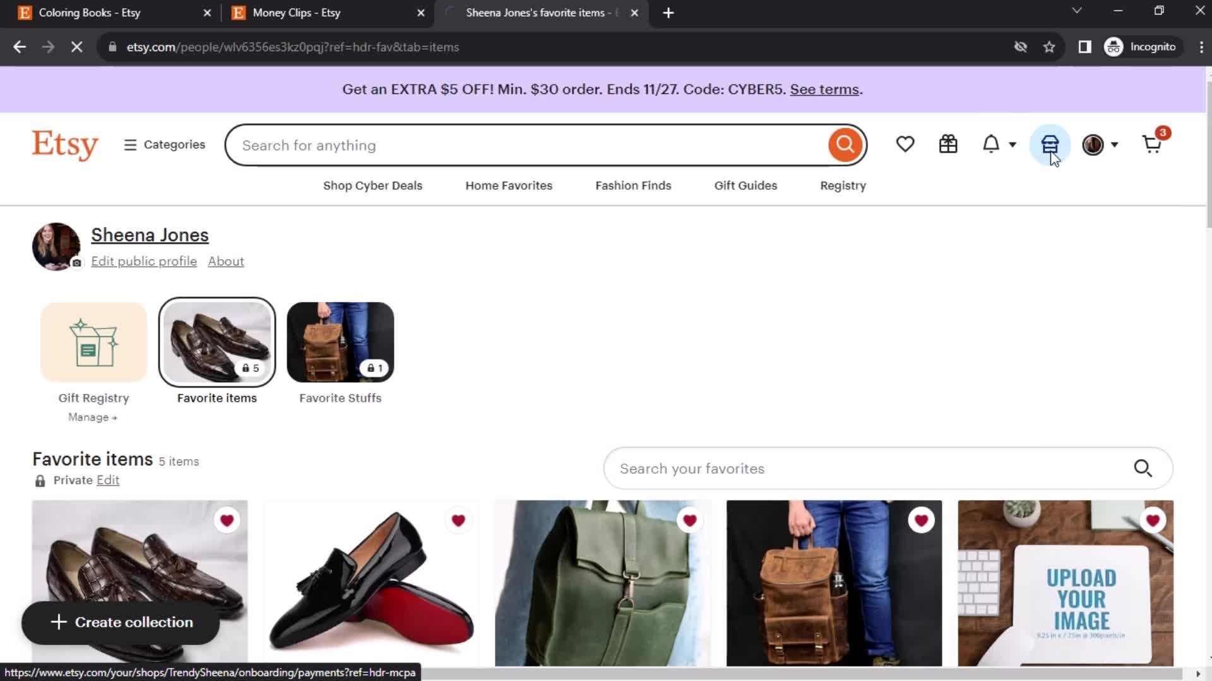Click inside the Search your favorites field
The height and width of the screenshot is (681, 1212).
(x=757, y=469)
